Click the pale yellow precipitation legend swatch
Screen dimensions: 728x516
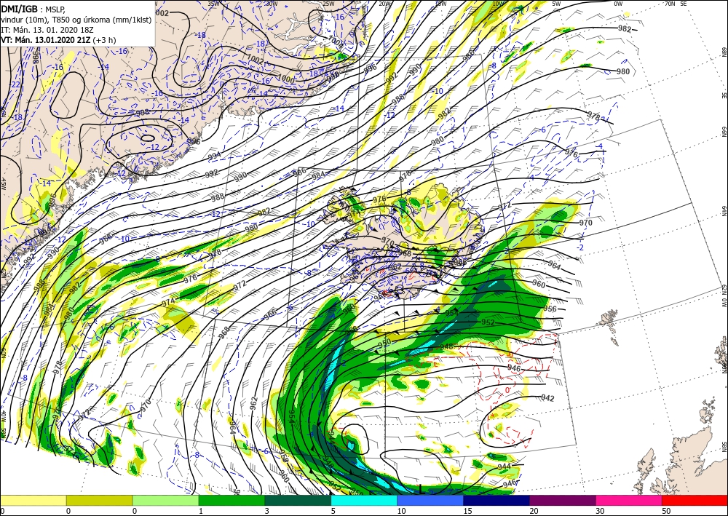pos(33,500)
